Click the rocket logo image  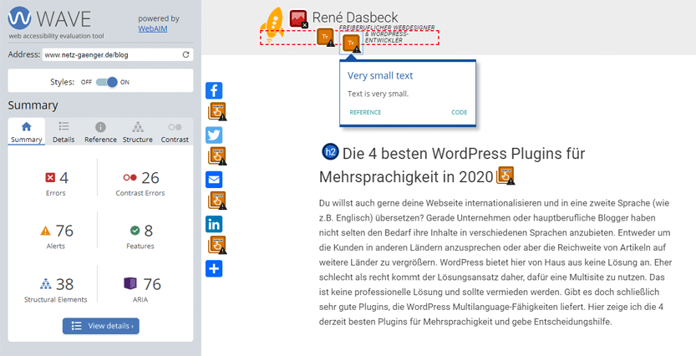(274, 23)
